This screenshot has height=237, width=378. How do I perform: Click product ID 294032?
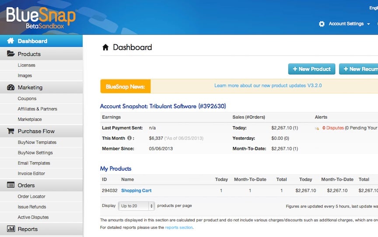pyautogui.click(x=109, y=191)
